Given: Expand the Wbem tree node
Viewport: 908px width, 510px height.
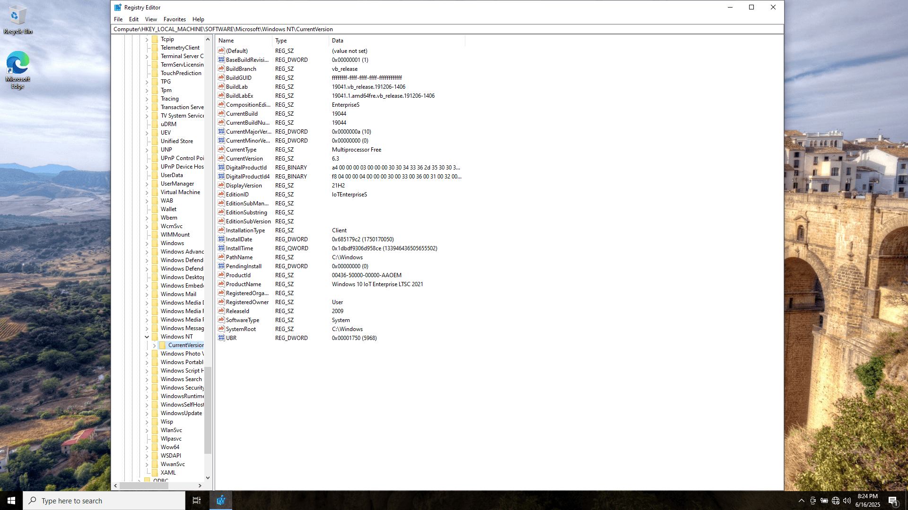Looking at the screenshot, I should click(147, 218).
